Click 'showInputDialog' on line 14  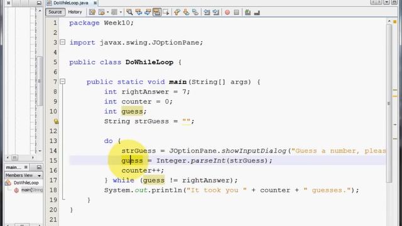click(254, 151)
